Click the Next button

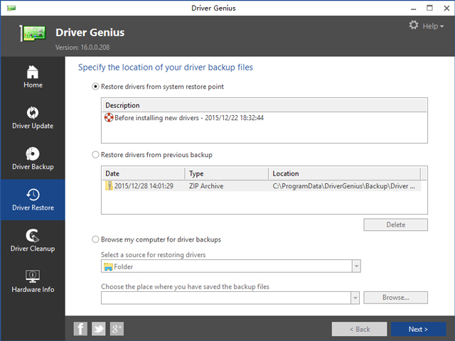pos(418,329)
